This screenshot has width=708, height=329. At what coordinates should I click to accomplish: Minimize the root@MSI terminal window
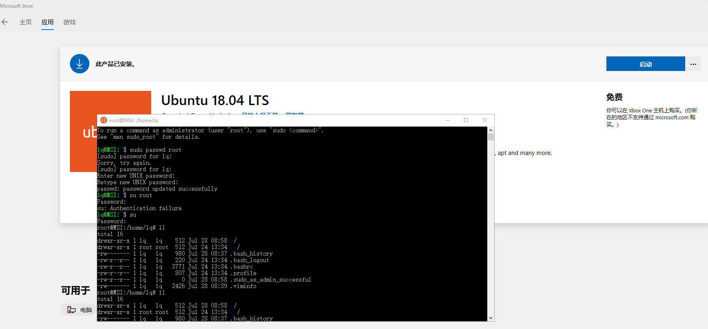pos(448,120)
